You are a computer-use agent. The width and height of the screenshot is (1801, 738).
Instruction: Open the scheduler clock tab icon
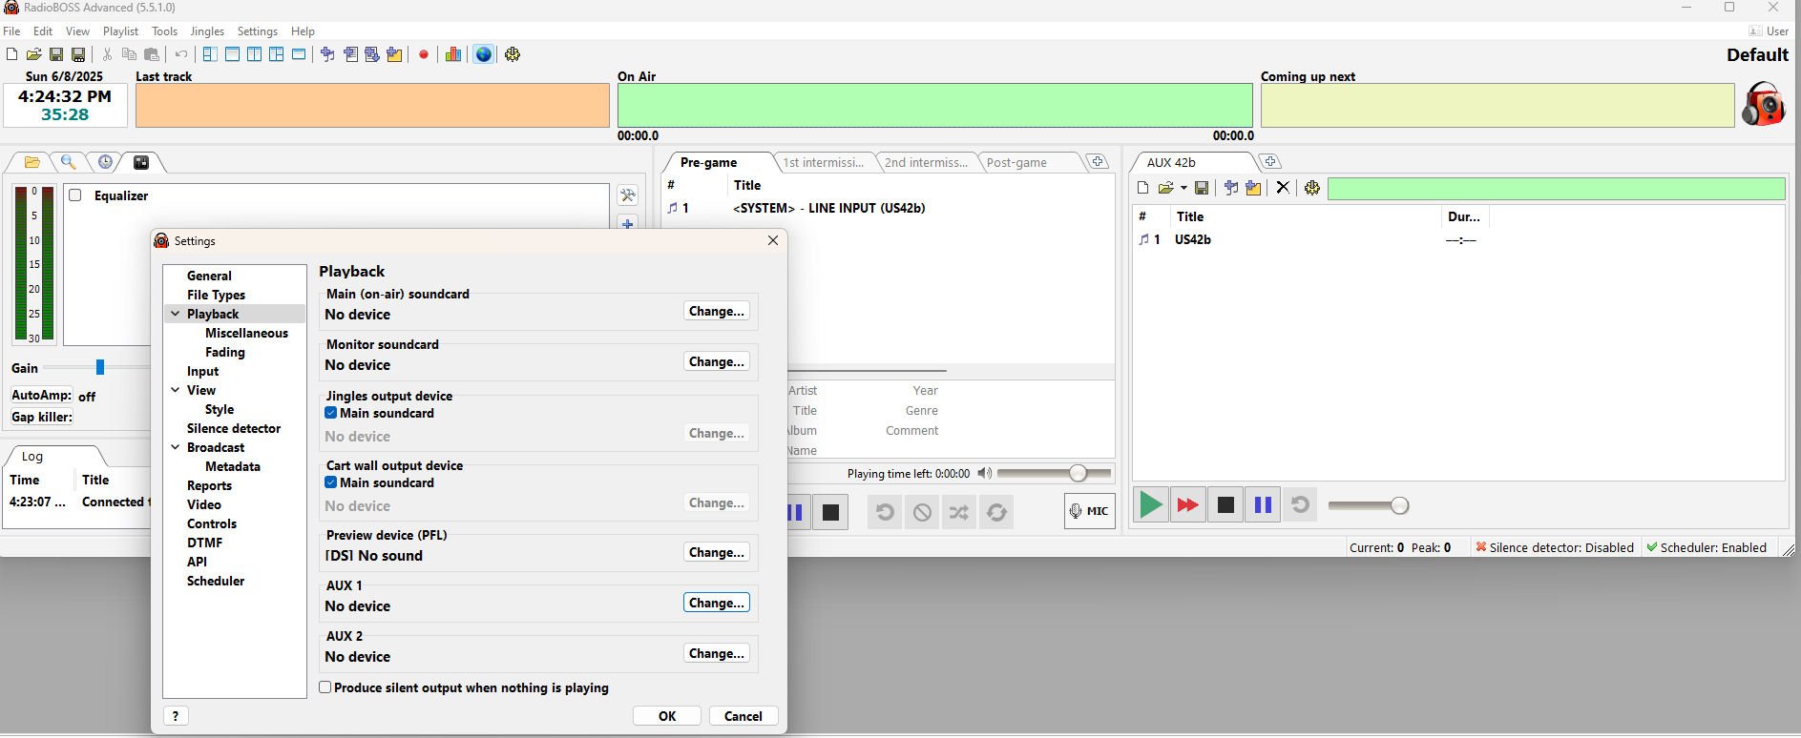105,162
